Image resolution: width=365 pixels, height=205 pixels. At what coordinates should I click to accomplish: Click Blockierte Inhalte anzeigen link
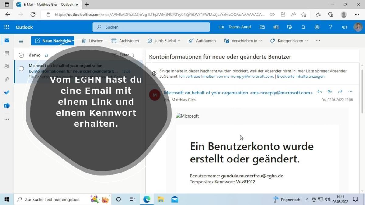coord(301,77)
